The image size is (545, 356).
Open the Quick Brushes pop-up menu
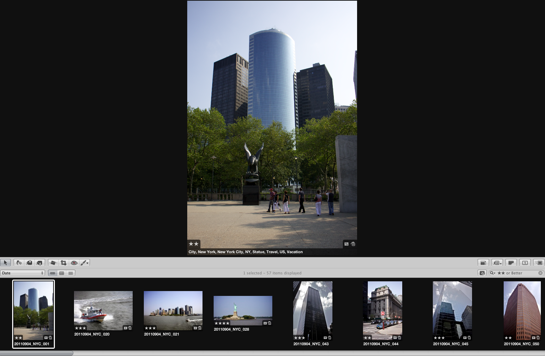tap(85, 263)
